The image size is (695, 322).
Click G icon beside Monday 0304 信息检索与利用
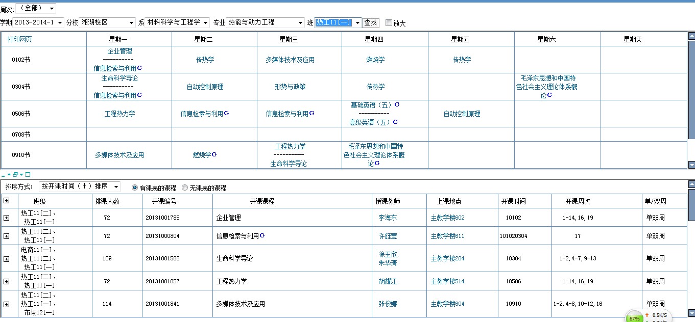click(x=140, y=94)
